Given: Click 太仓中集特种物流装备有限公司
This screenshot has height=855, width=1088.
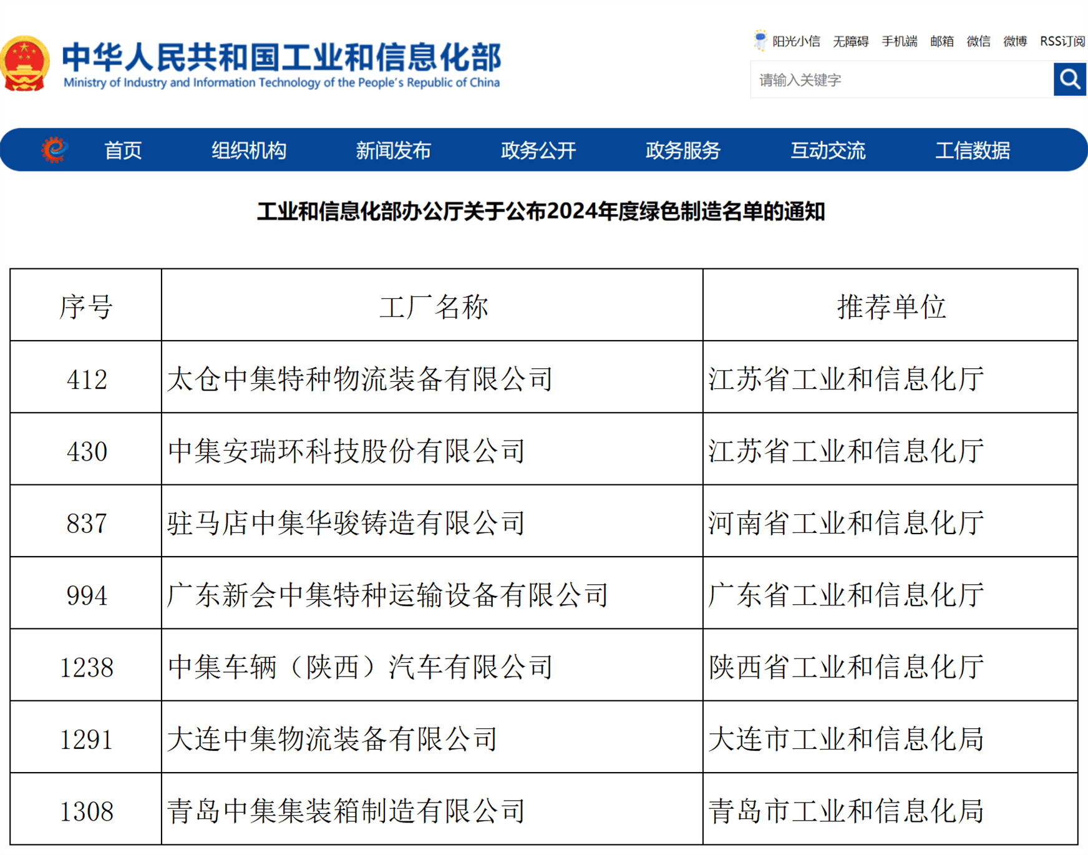Looking at the screenshot, I should click(360, 379).
